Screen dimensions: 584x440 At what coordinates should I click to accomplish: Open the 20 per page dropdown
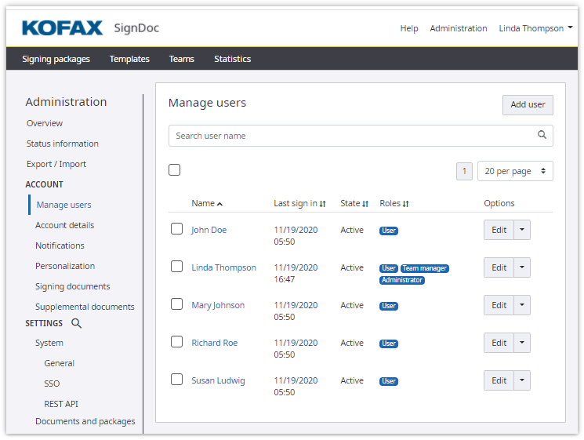(514, 171)
